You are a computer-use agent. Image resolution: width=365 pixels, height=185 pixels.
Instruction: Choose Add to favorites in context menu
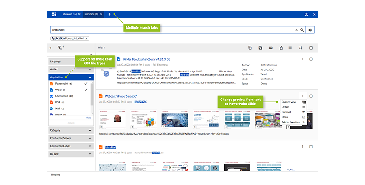point(293,122)
